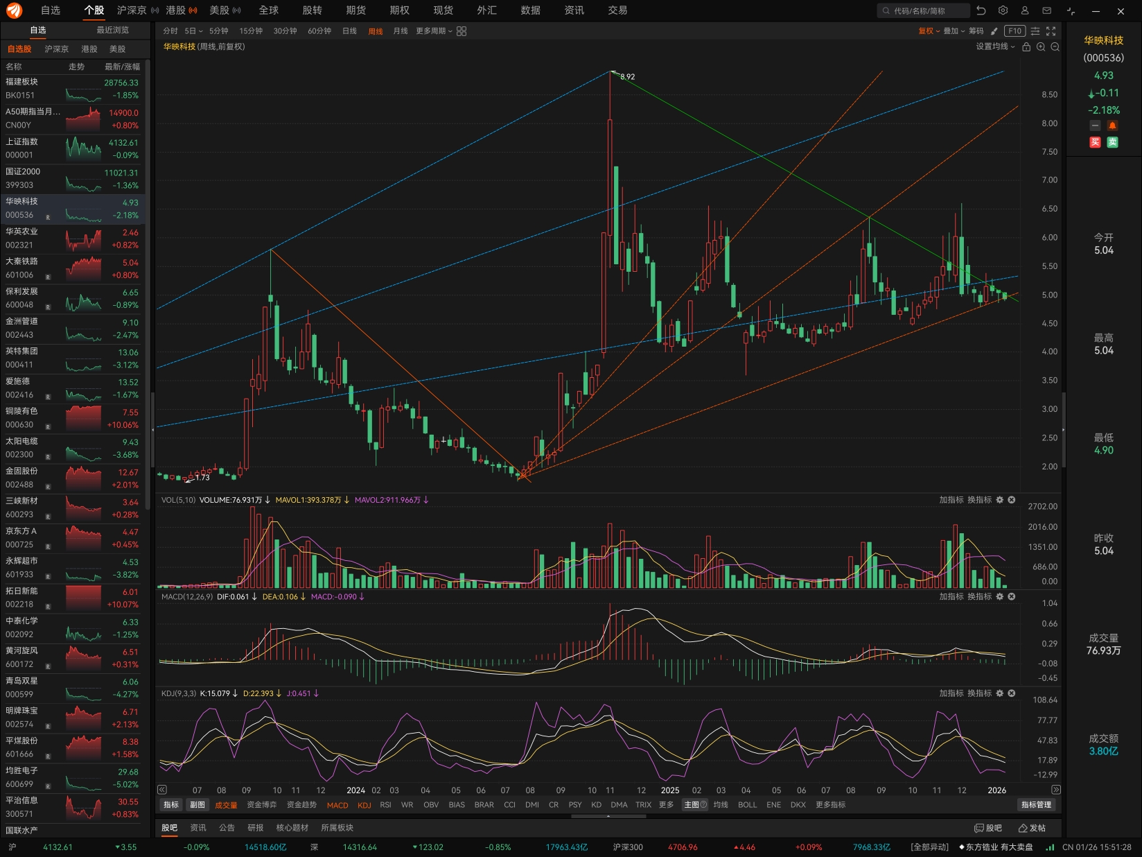Open the multi-chart grid layout icon
Screen dimensions: 1142x857
click(x=462, y=31)
